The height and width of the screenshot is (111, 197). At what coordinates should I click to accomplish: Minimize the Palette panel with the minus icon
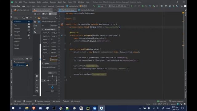coord(31,18)
